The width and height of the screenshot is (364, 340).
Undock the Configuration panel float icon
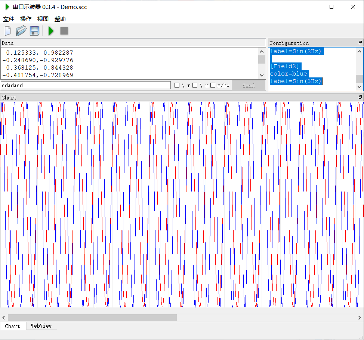(x=360, y=43)
